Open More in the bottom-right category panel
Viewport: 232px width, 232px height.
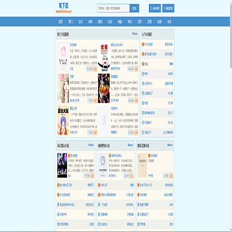coord(170,145)
